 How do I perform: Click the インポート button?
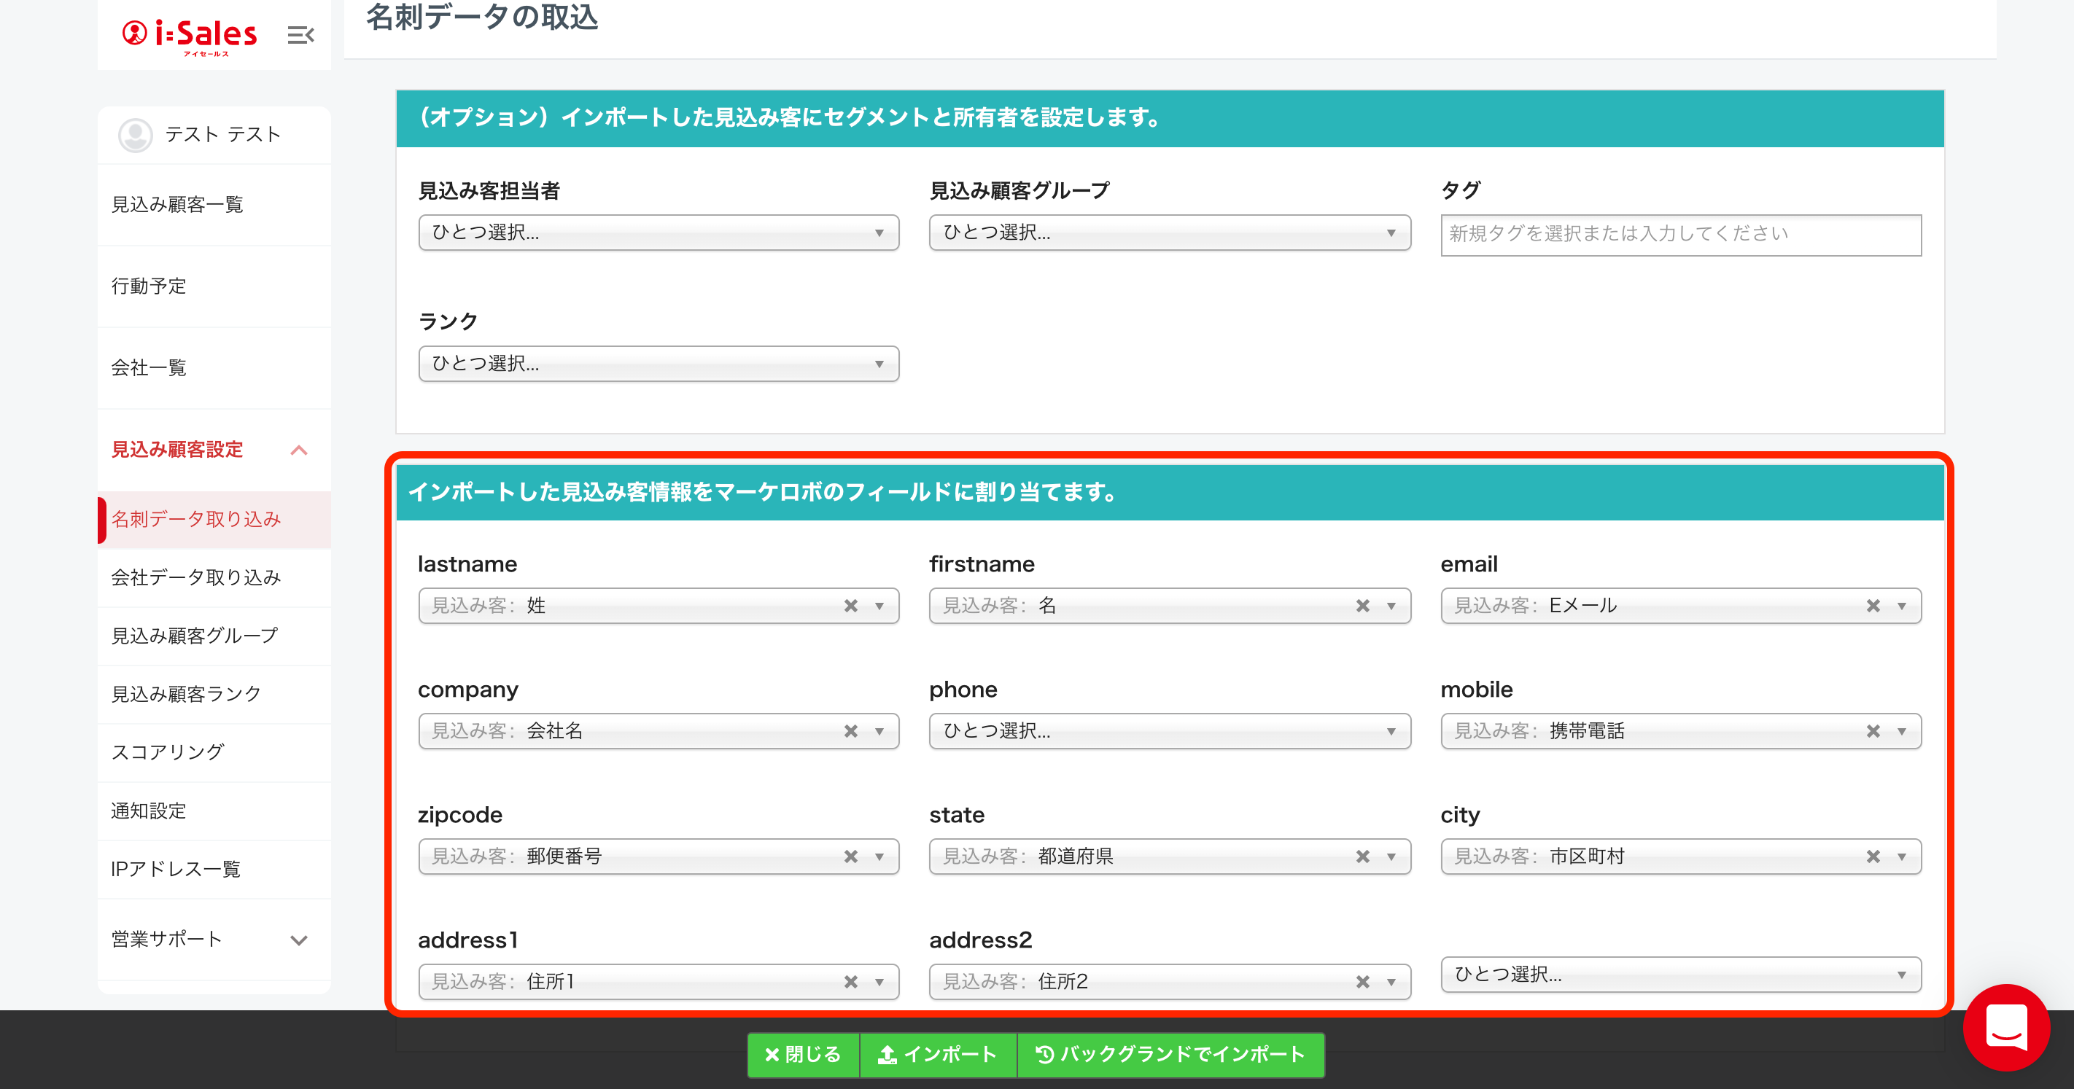point(937,1055)
